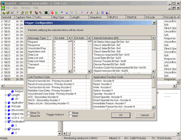Enable the Show Tx checkbox
Screen dimensions: 181x140
(x=28, y=113)
